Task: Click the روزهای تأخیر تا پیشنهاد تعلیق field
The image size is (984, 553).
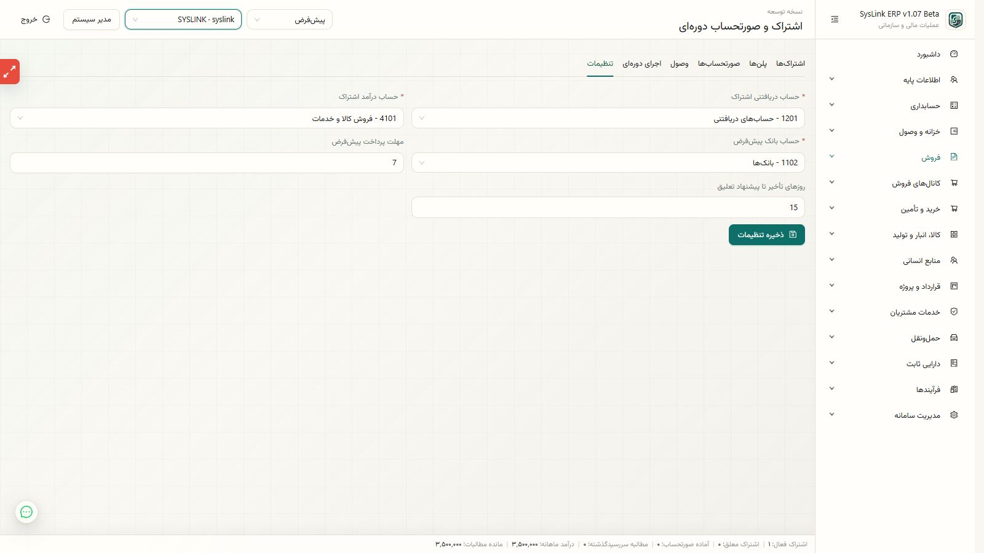Action: point(608,208)
